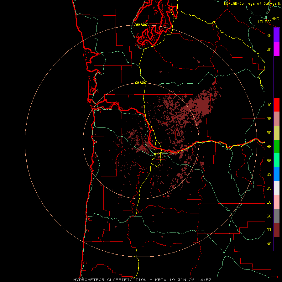Click the HA legend label
The height and width of the screenshot is (282, 282).
(269, 105)
